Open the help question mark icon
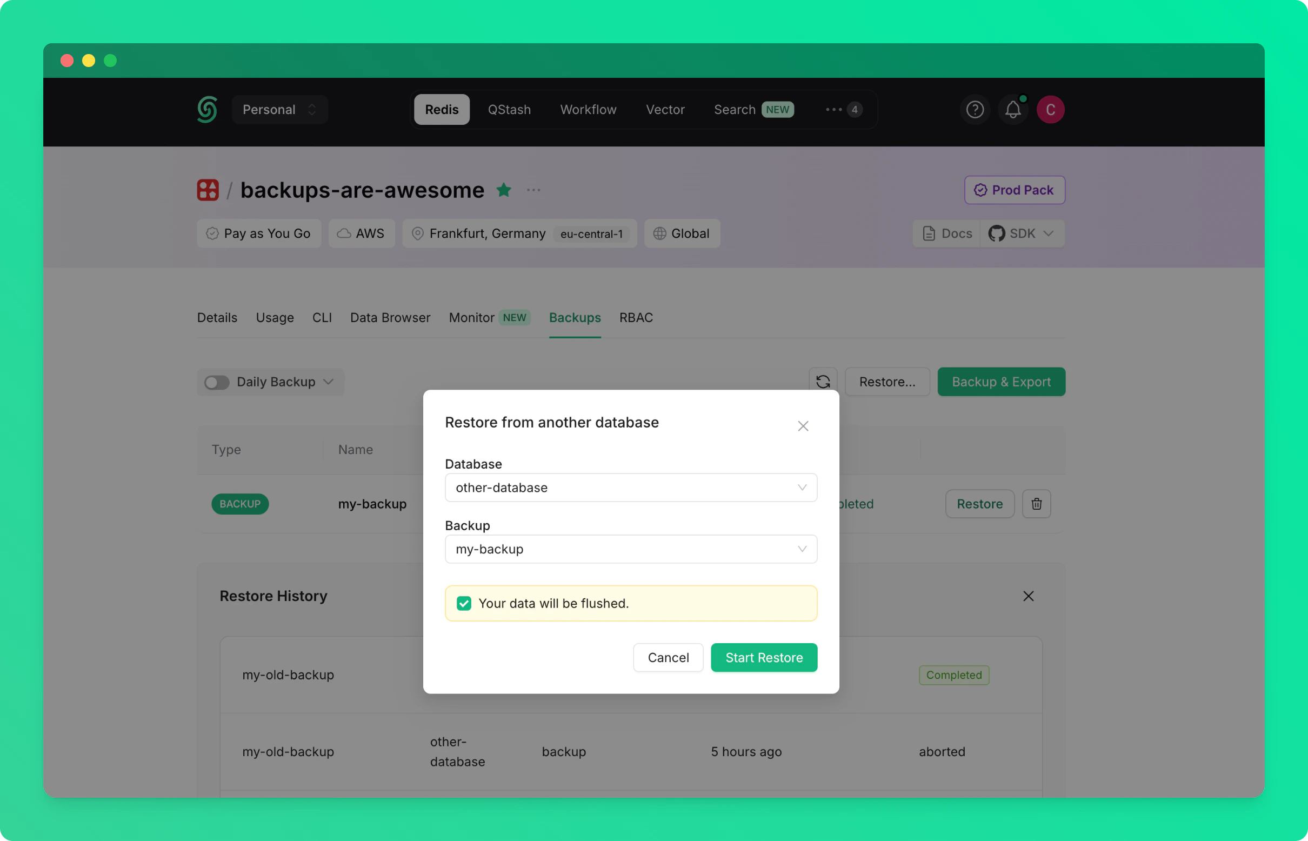 click(975, 109)
